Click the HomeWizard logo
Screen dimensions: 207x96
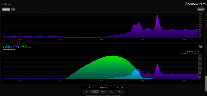click(x=195, y=4)
